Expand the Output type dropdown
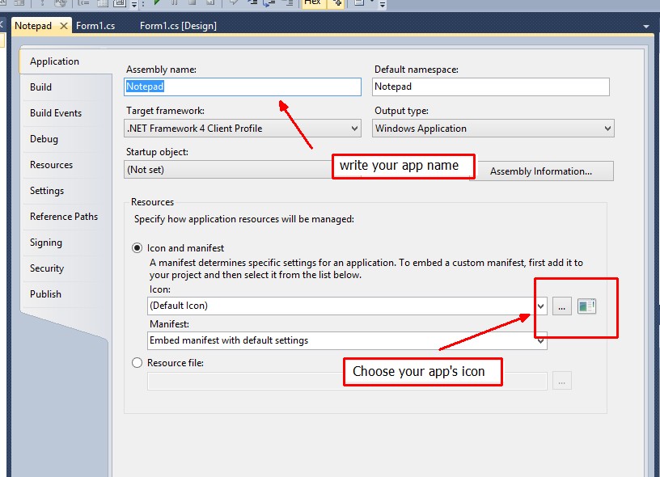The height and width of the screenshot is (477, 660). pyautogui.click(x=493, y=129)
